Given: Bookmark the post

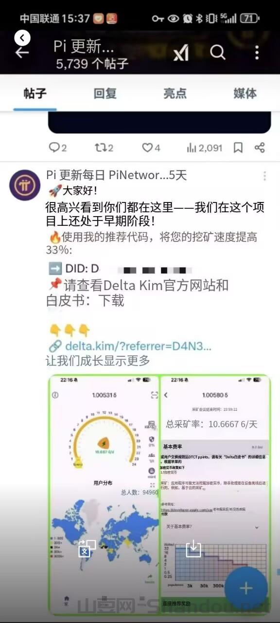Looking at the screenshot, I should pyautogui.click(x=238, y=147).
